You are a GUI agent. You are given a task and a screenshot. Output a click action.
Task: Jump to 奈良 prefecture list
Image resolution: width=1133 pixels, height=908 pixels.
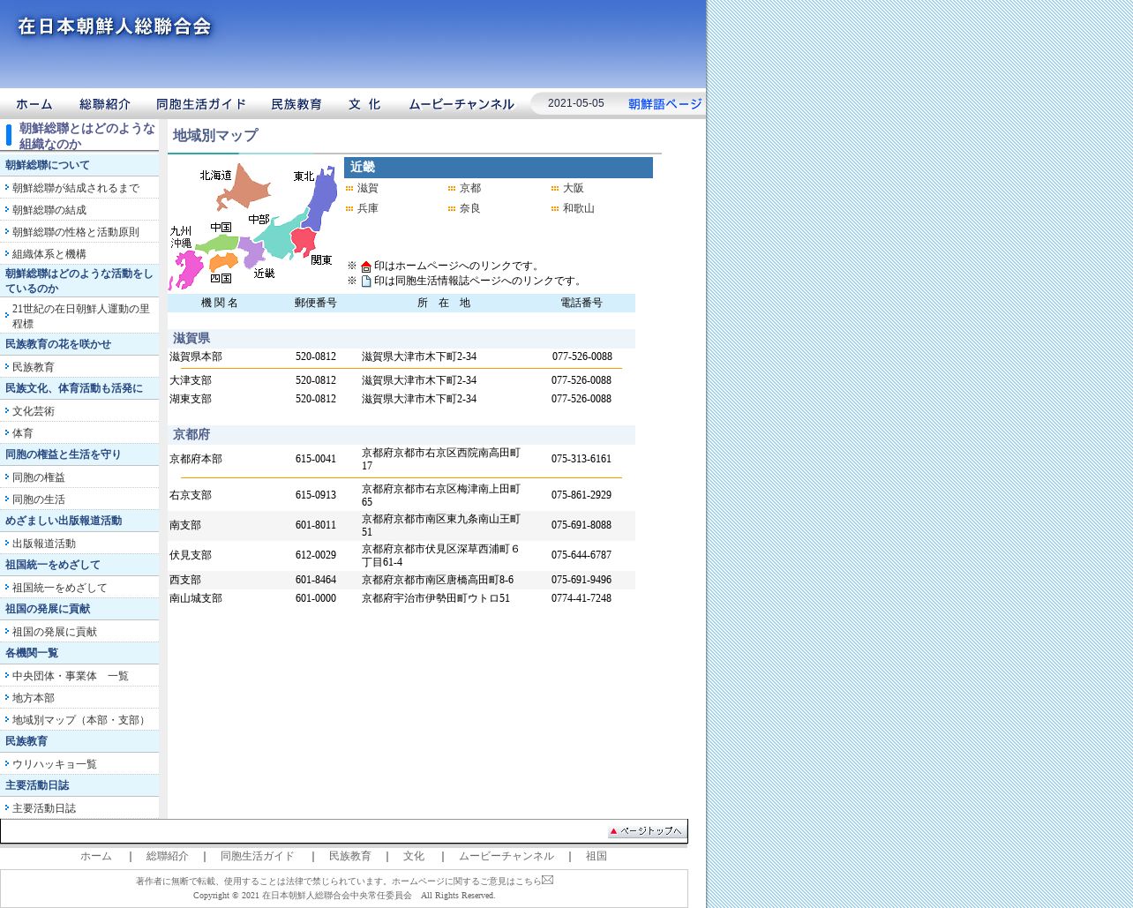[x=470, y=208]
